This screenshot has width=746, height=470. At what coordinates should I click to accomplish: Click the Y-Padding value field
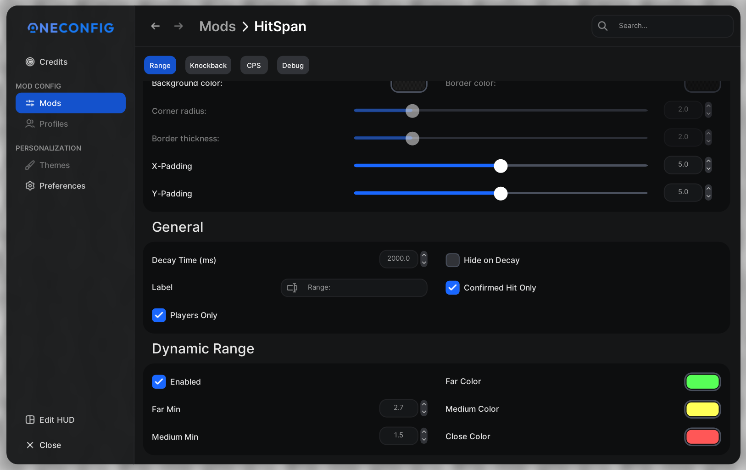click(x=683, y=192)
